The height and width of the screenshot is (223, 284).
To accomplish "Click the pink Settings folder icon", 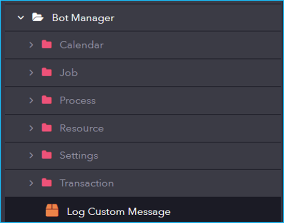I will tap(47, 155).
